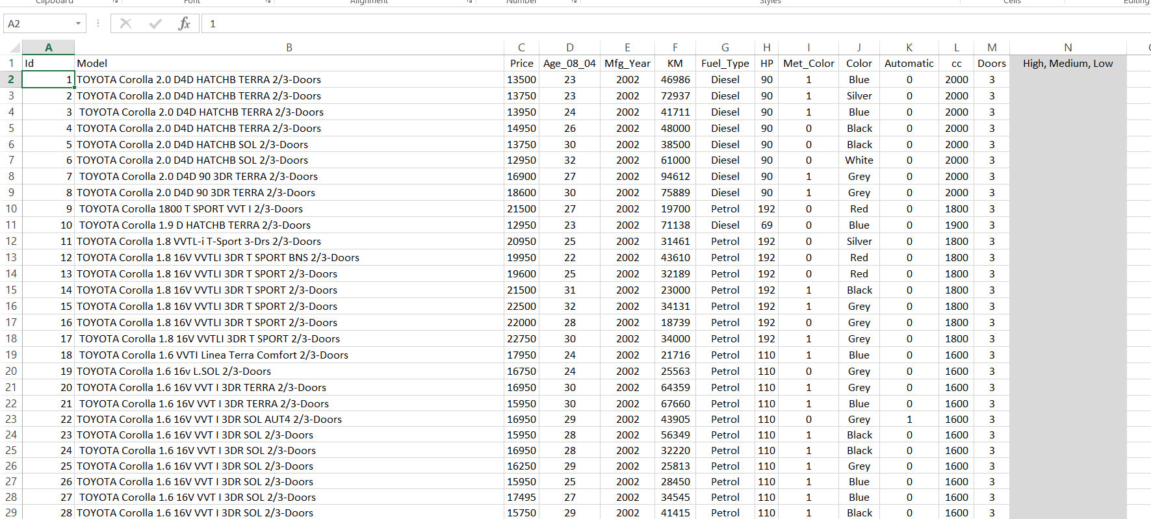This screenshot has width=1151, height=519.
Task: Select column B header
Action: point(289,47)
